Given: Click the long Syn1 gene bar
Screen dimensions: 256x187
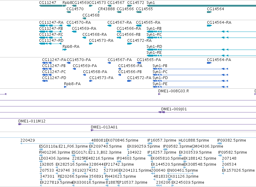Looking at the screenshot, I should [201, 6].
